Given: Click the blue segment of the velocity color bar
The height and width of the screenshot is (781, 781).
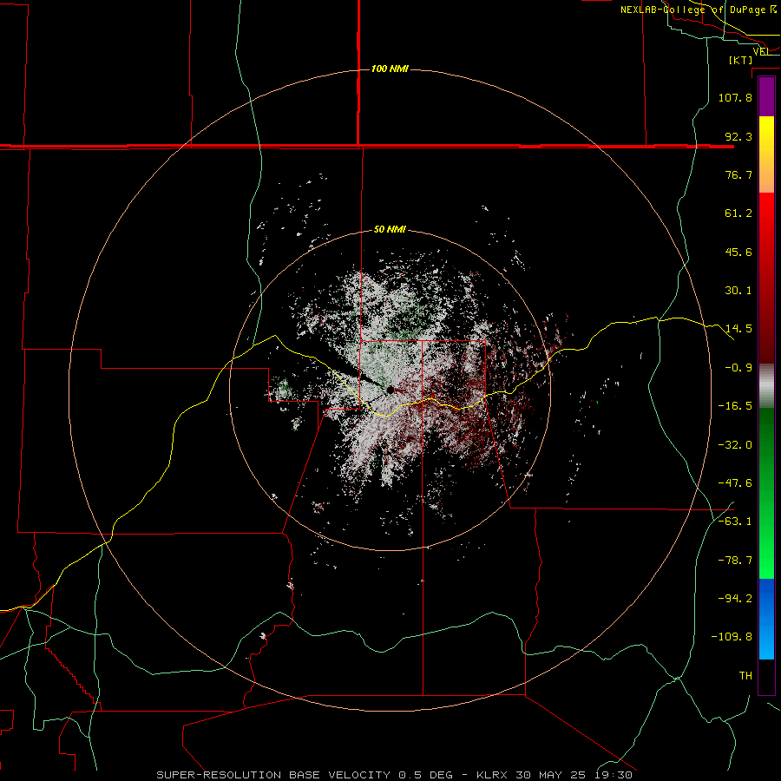Looking at the screenshot, I should click(766, 619).
